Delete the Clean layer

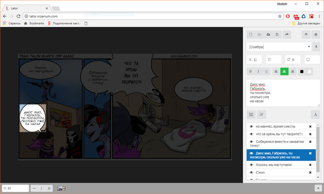tap(310, 173)
